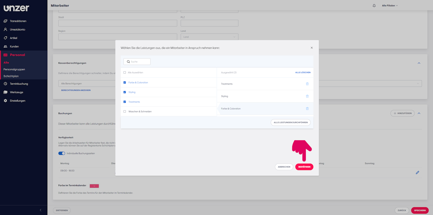
Task: Confirm selection with the Bestätigen button
Action: point(304,167)
